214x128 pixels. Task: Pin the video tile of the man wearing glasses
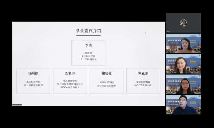183,104
